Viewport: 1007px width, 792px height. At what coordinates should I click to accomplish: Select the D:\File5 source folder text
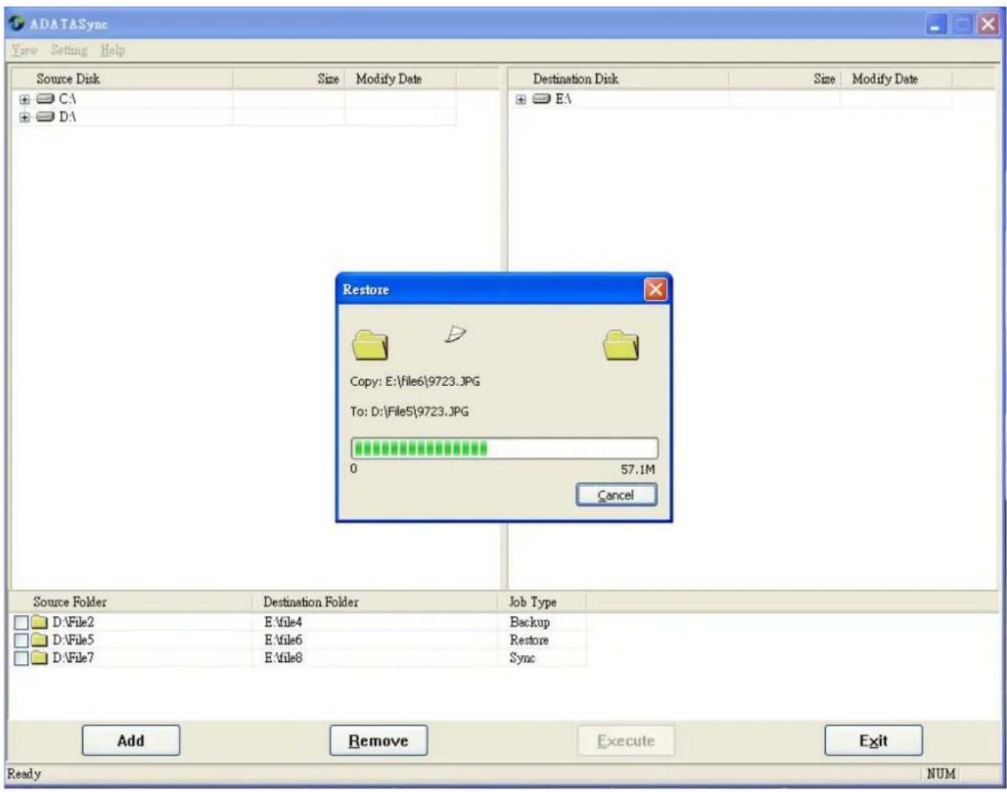coord(73,640)
